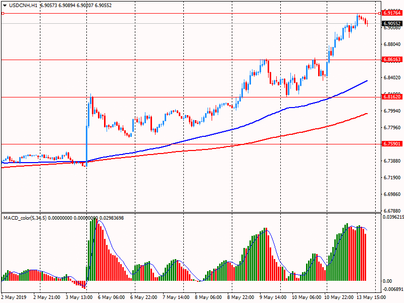Image resolution: width=404 pixels, height=303 pixels.
Task: Click the 8 May 06:00 time label
Action: pos(209,297)
